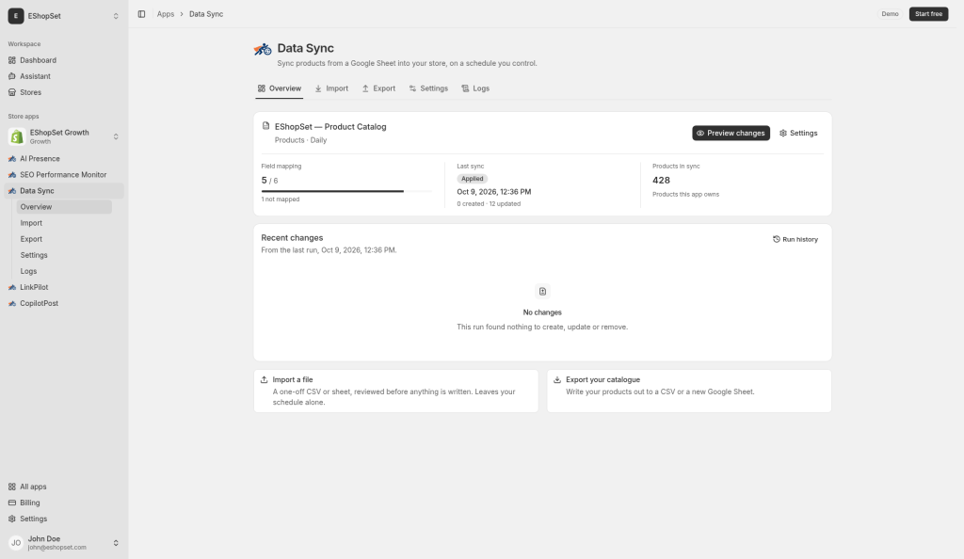The width and height of the screenshot is (964, 559).
Task: Open the Import a file card
Action: (x=396, y=391)
